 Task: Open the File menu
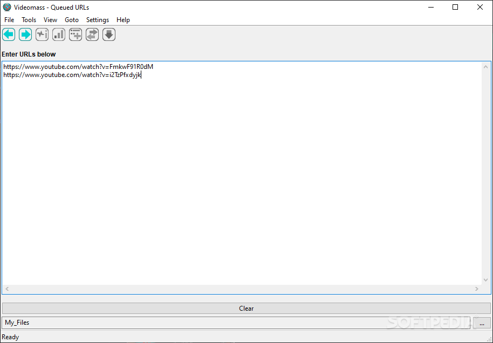[x=9, y=20]
